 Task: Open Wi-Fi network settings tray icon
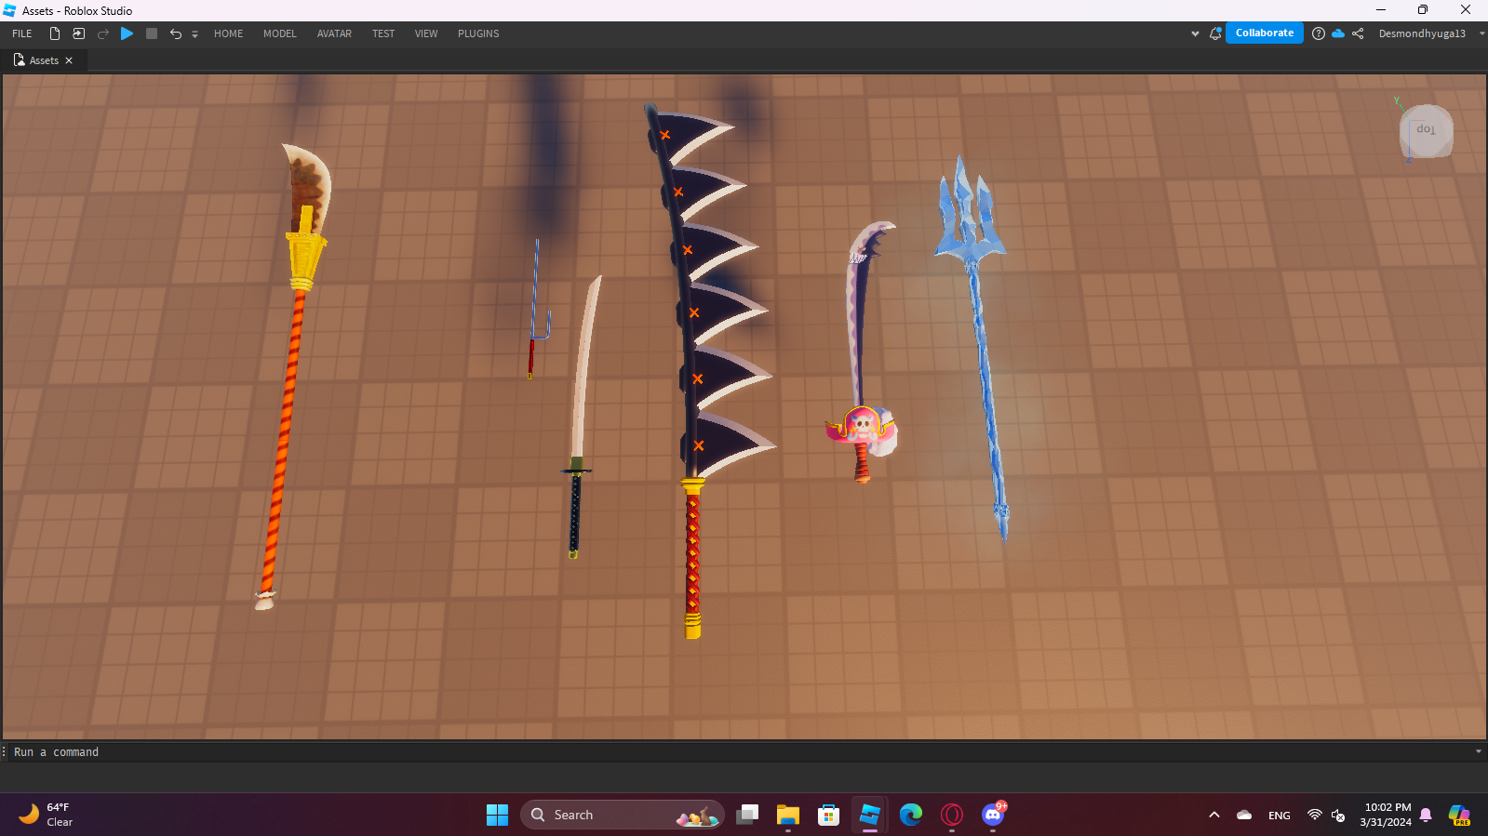click(x=1314, y=815)
